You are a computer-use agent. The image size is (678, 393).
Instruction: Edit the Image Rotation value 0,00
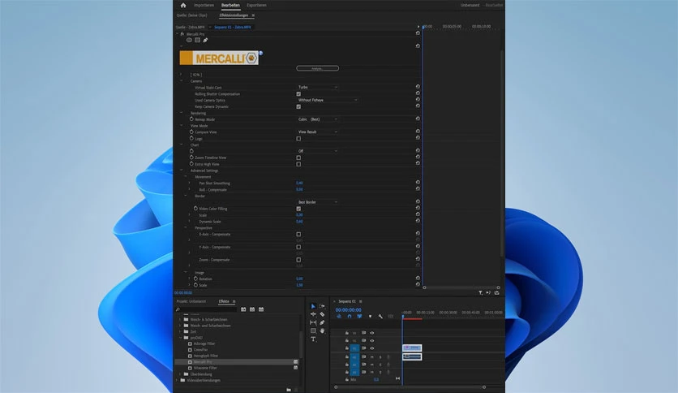pos(299,279)
